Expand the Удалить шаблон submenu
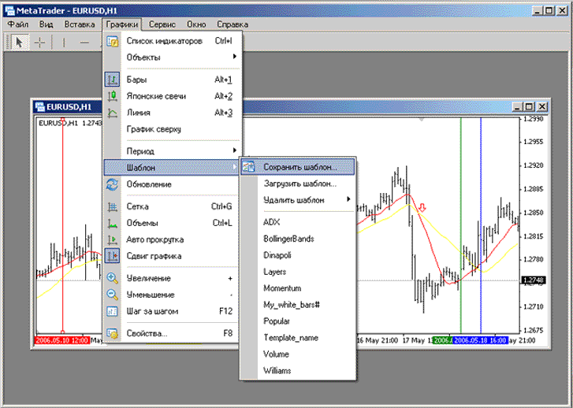This screenshot has width=573, height=408. click(x=298, y=200)
